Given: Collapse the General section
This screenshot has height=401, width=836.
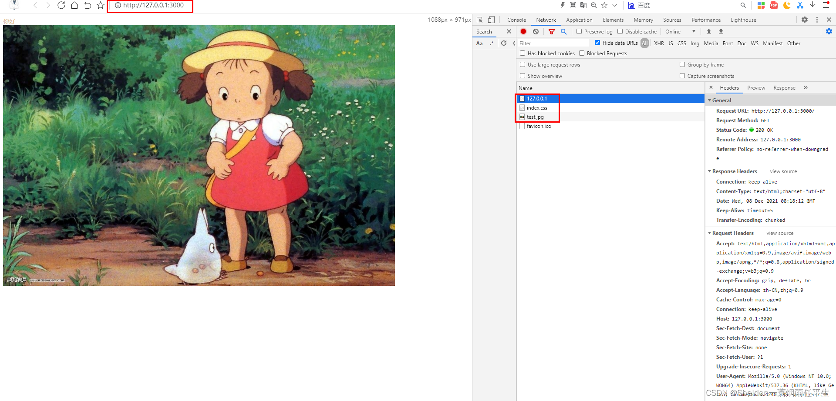Looking at the screenshot, I should (x=710, y=100).
